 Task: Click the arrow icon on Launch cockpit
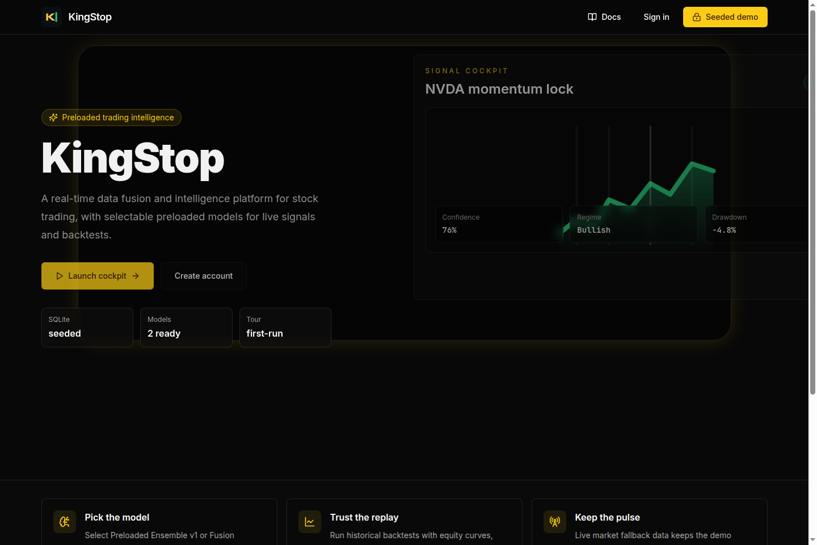pos(136,276)
